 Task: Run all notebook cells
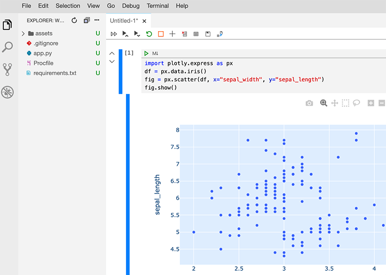[x=114, y=34]
